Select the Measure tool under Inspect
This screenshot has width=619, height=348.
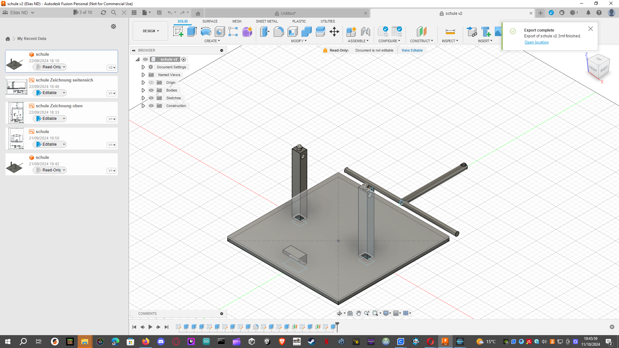pyautogui.click(x=450, y=32)
